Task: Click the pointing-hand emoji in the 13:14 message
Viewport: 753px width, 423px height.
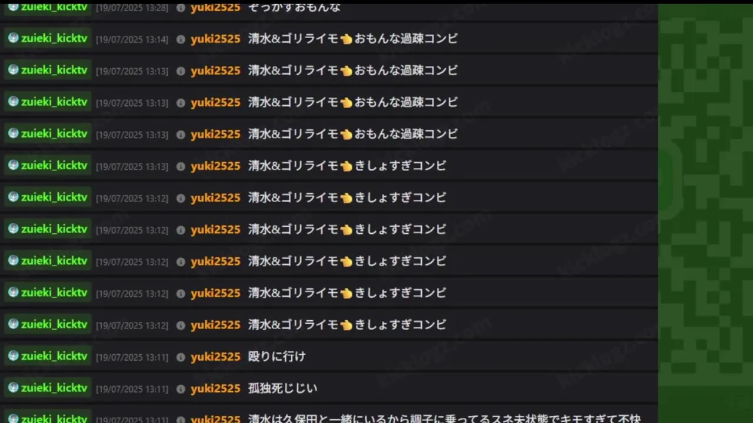Action: (346, 39)
